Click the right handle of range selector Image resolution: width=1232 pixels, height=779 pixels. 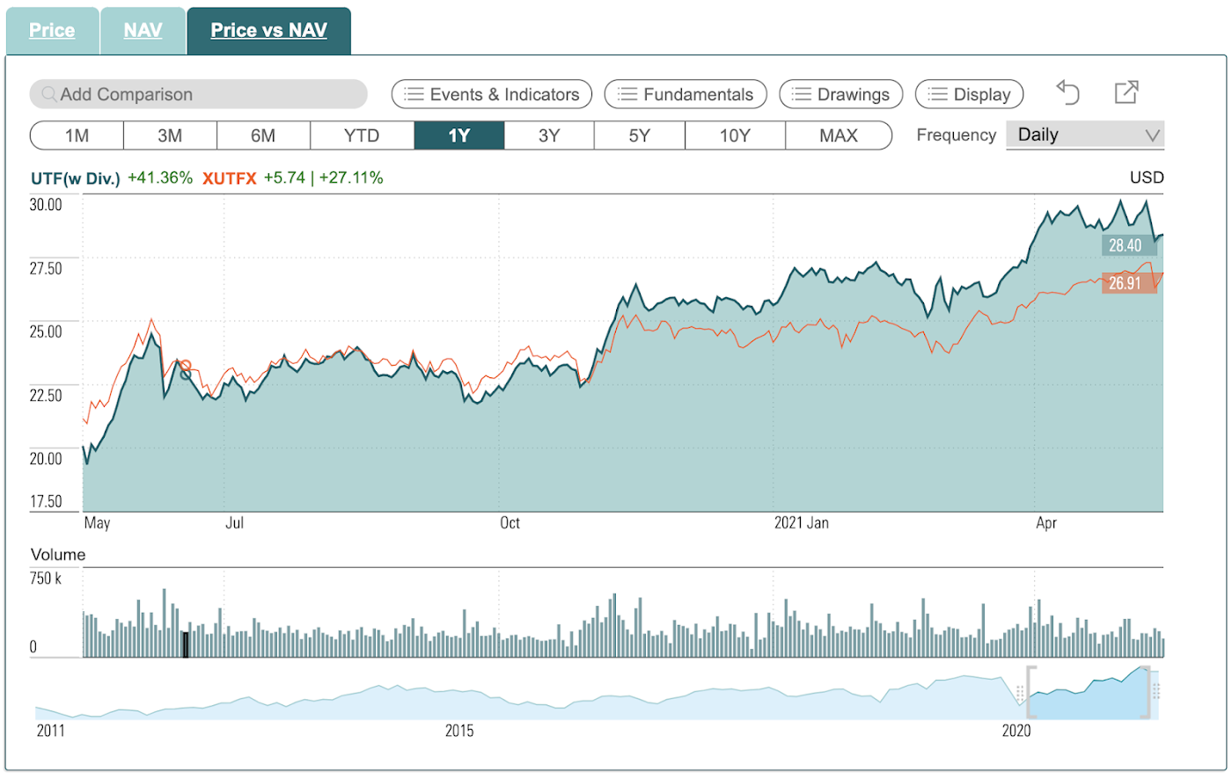point(1149,693)
